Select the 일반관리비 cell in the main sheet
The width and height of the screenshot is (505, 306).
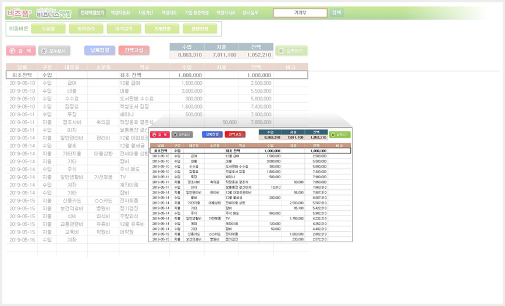[x=72, y=138]
